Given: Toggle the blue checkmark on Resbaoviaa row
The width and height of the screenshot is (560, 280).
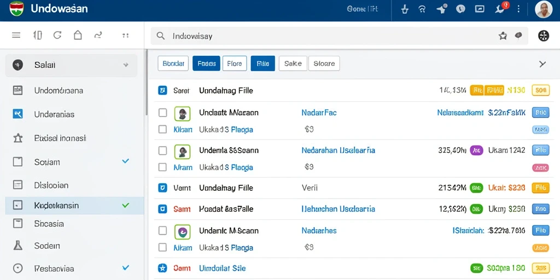Looking at the screenshot, I should point(125,267).
